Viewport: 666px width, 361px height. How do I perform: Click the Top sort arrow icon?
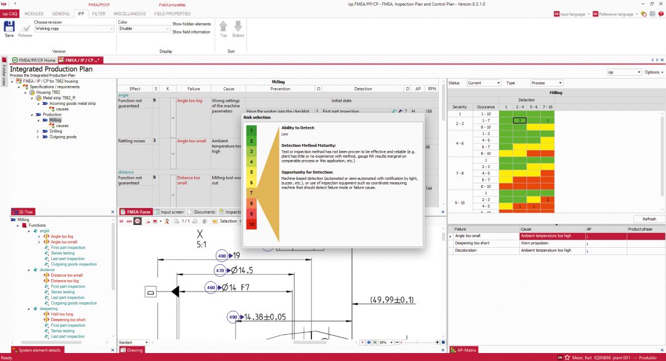[x=223, y=27]
